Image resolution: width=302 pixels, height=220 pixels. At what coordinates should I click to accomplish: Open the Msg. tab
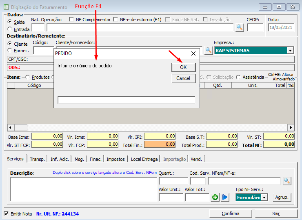point(79,159)
